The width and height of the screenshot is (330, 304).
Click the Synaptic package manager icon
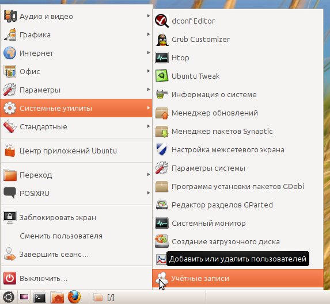162,132
